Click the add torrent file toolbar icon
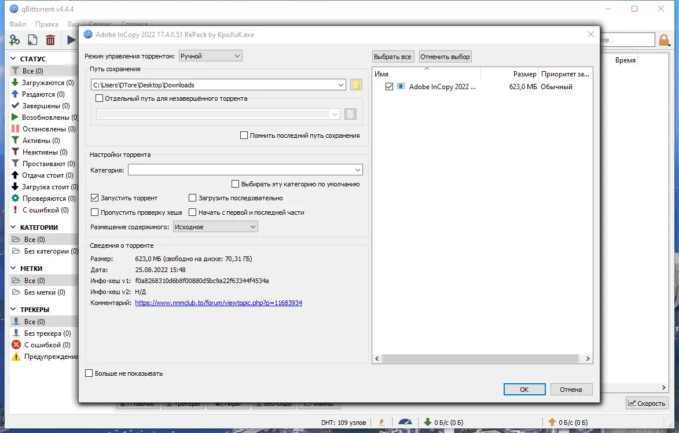Viewport: 679px width, 433px height. tap(32, 40)
